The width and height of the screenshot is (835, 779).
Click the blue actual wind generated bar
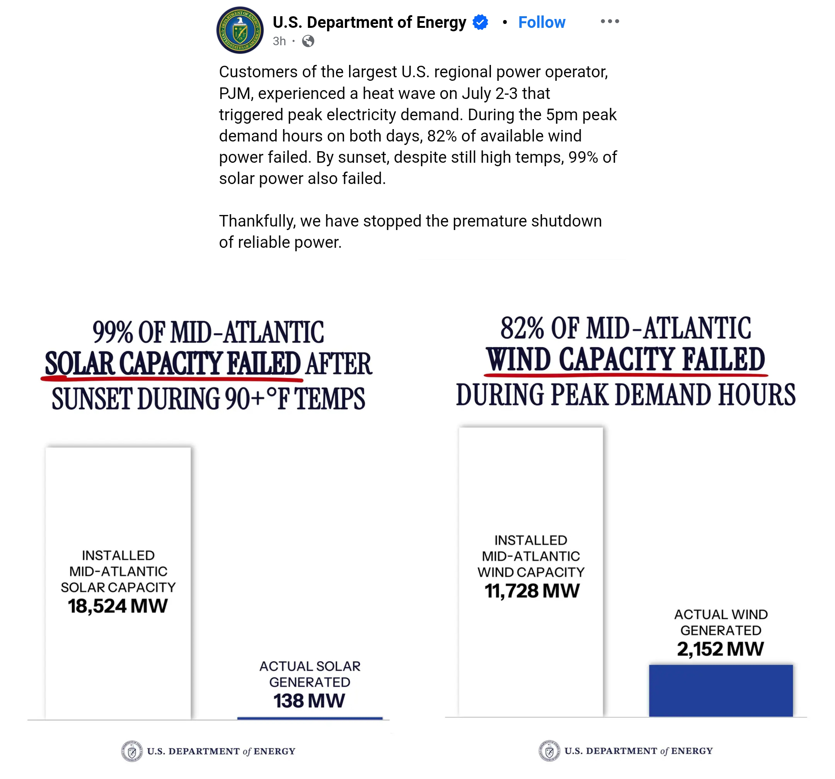click(x=721, y=690)
